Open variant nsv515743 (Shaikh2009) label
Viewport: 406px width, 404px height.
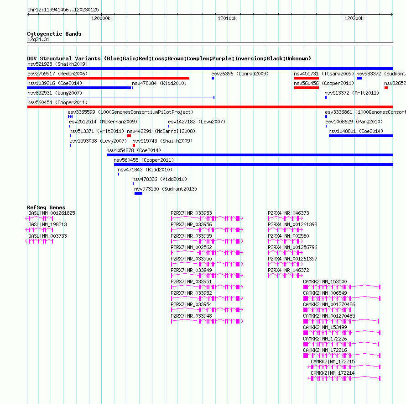click(162, 141)
